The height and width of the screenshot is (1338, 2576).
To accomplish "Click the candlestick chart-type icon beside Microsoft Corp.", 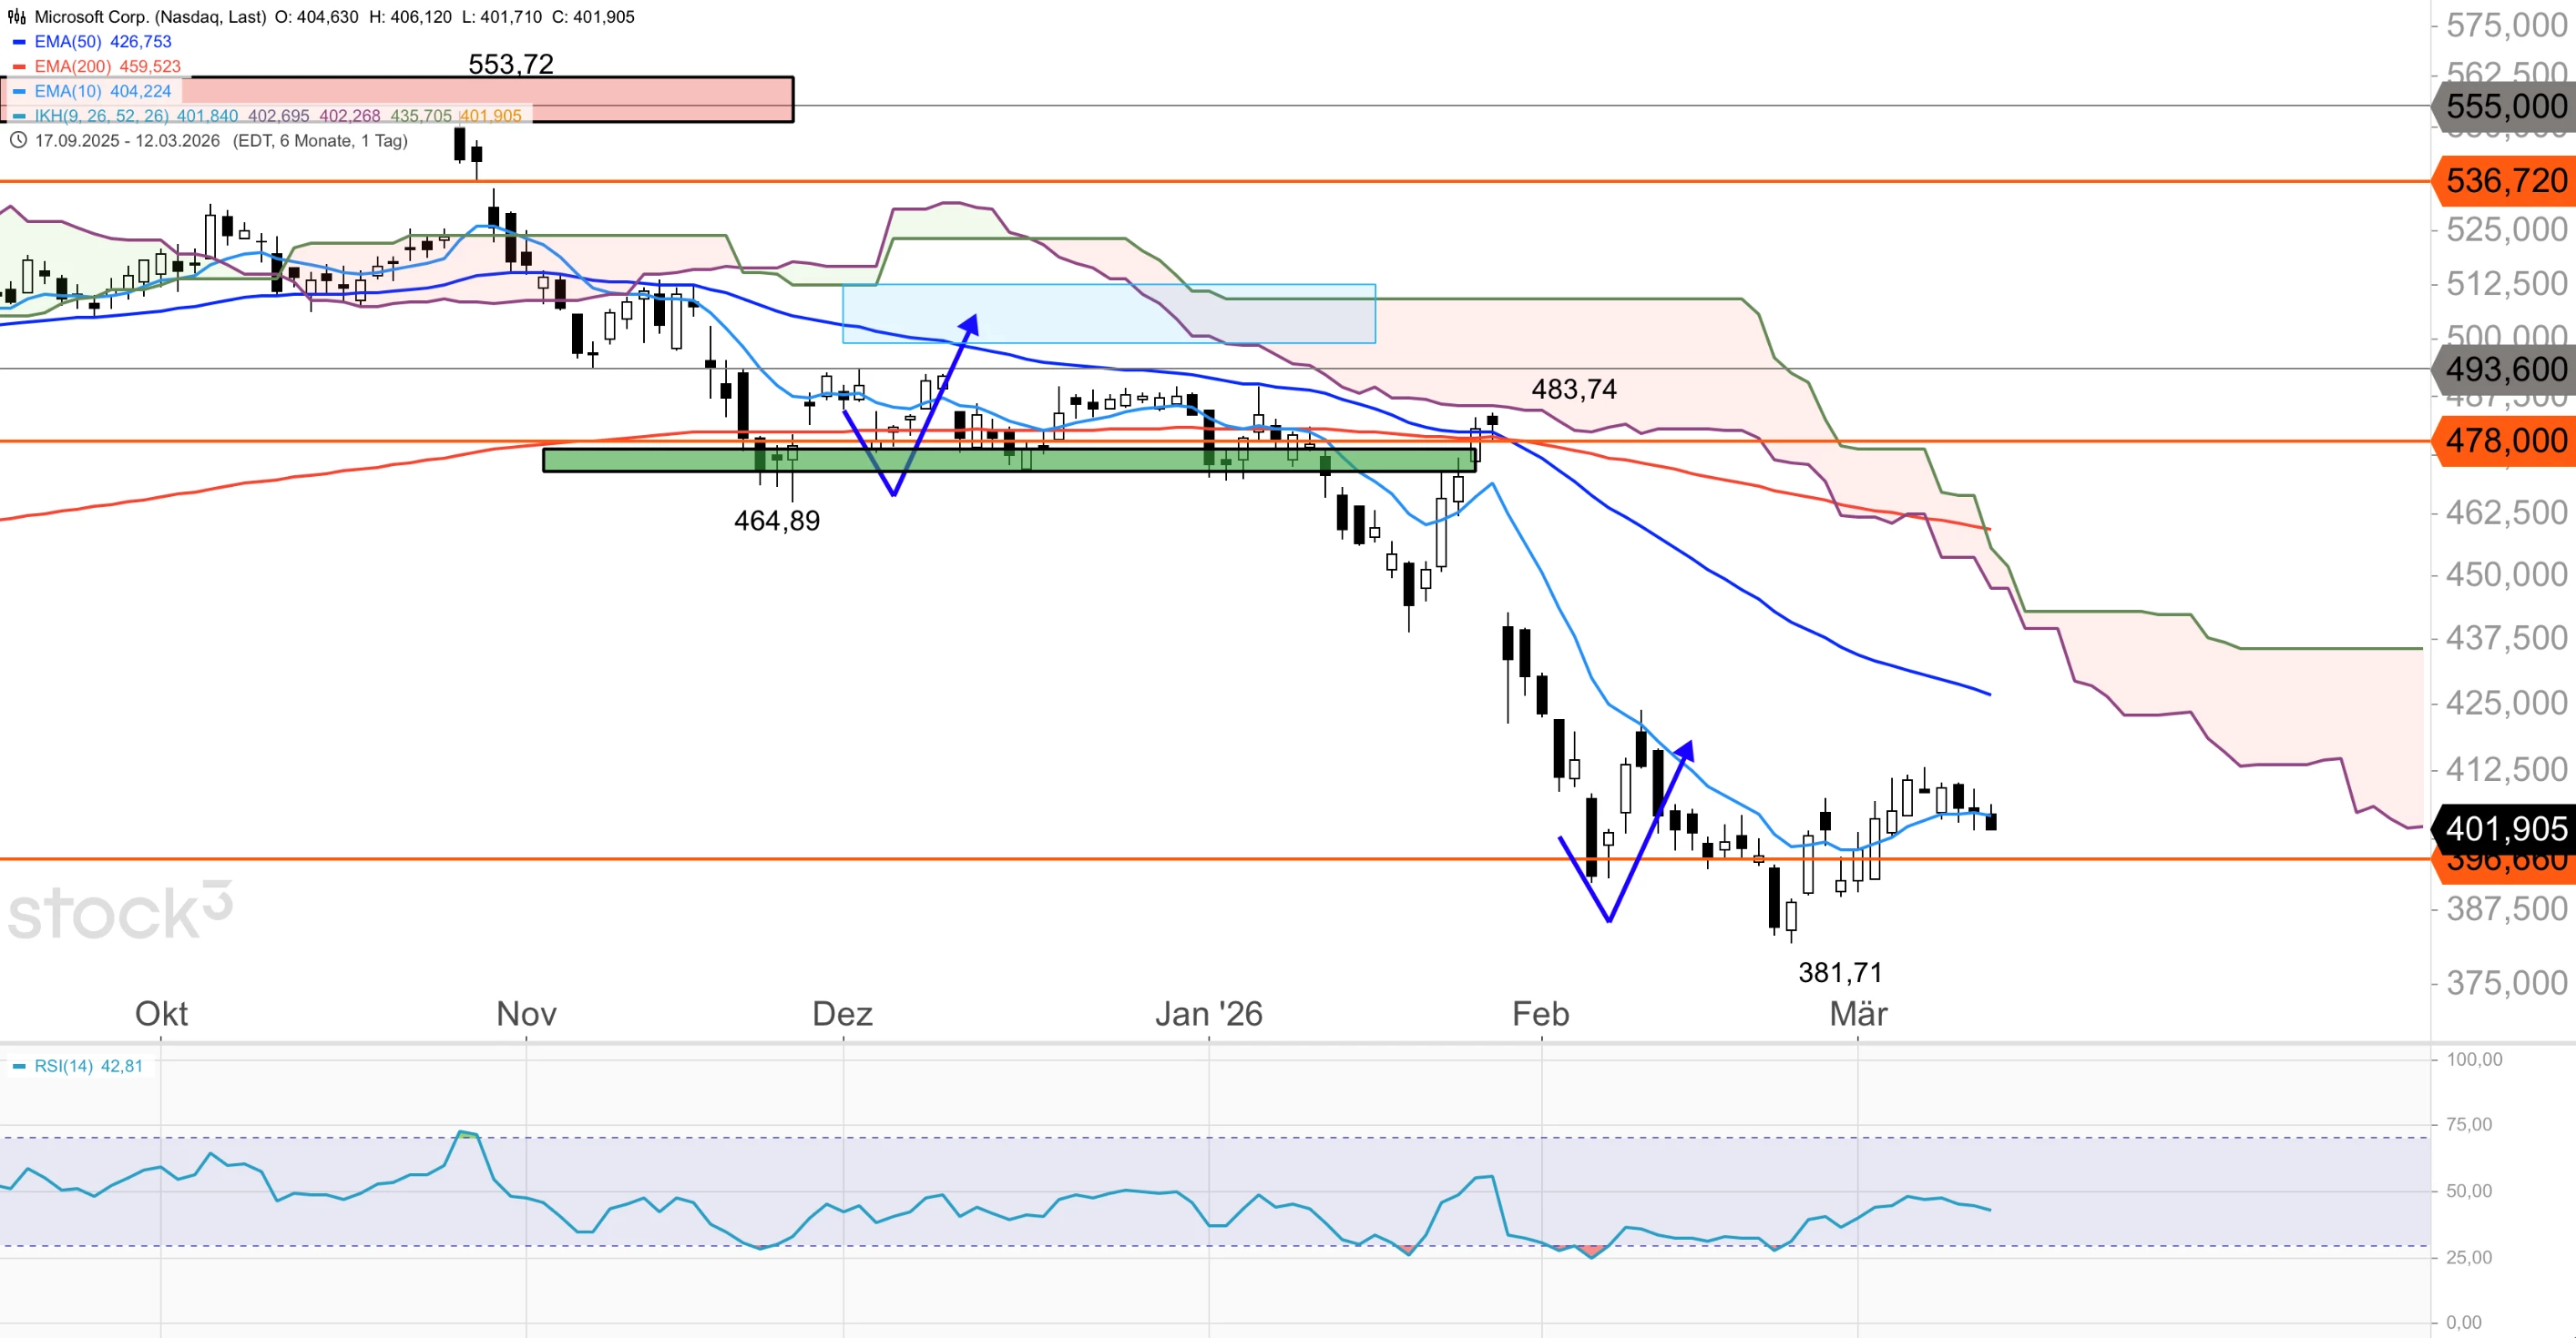I will (17, 17).
